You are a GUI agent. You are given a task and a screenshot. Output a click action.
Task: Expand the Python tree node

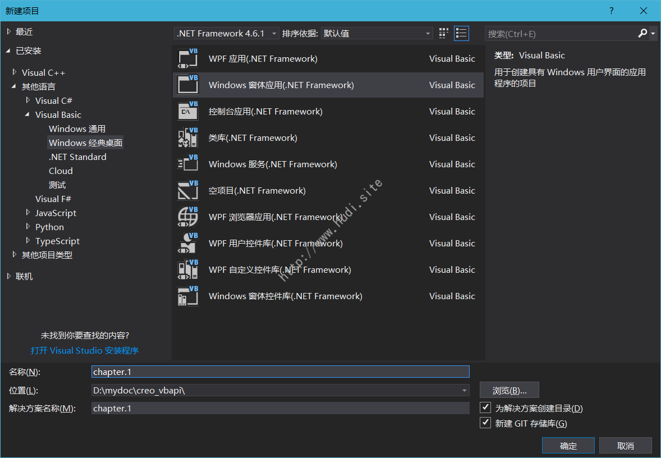(x=28, y=226)
